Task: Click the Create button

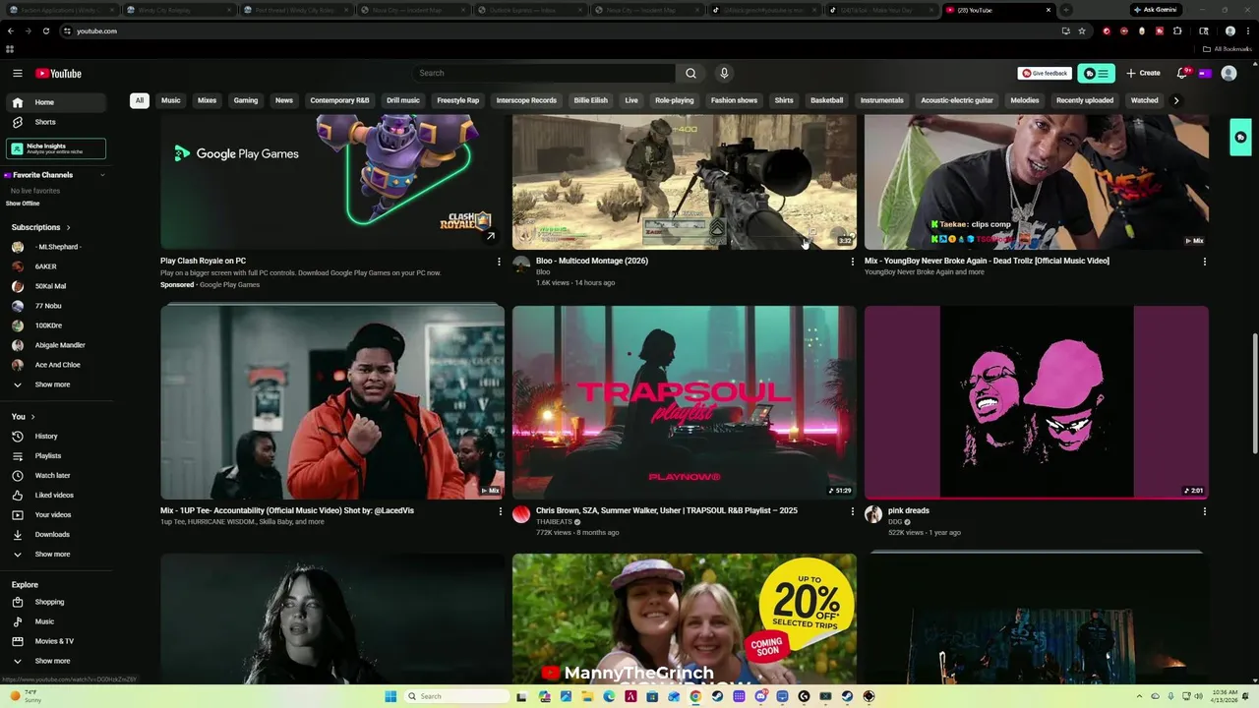Action: point(1143,73)
